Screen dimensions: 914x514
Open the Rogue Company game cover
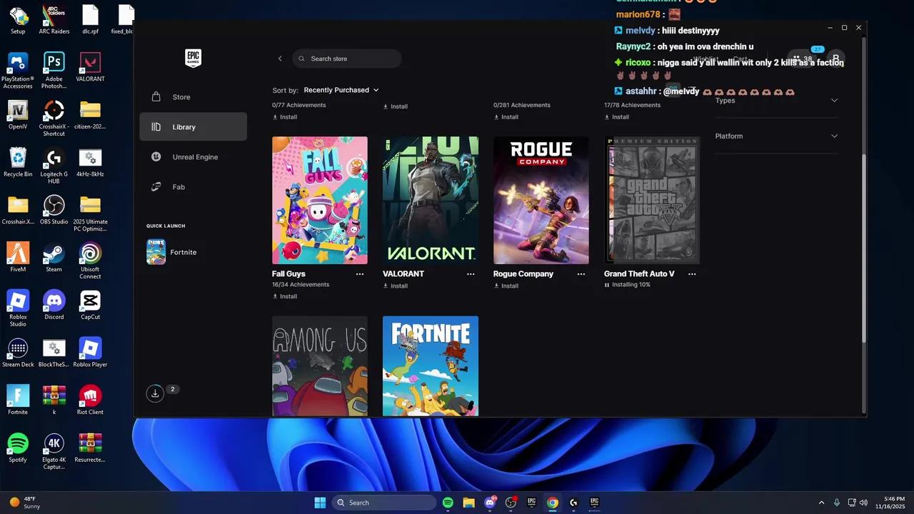pos(541,201)
